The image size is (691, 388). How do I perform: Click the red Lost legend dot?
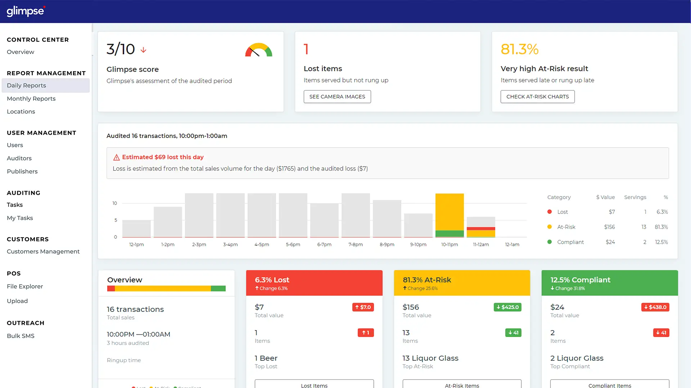tap(550, 212)
